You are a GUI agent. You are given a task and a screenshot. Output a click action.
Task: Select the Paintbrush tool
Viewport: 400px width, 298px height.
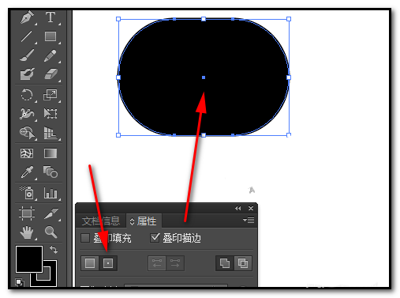[27, 55]
